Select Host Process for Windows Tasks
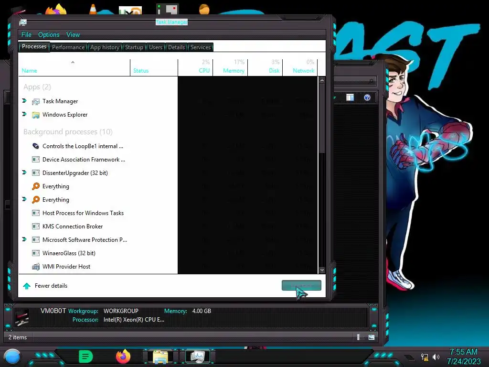Screen dimensions: 489x367 point(169,213)
